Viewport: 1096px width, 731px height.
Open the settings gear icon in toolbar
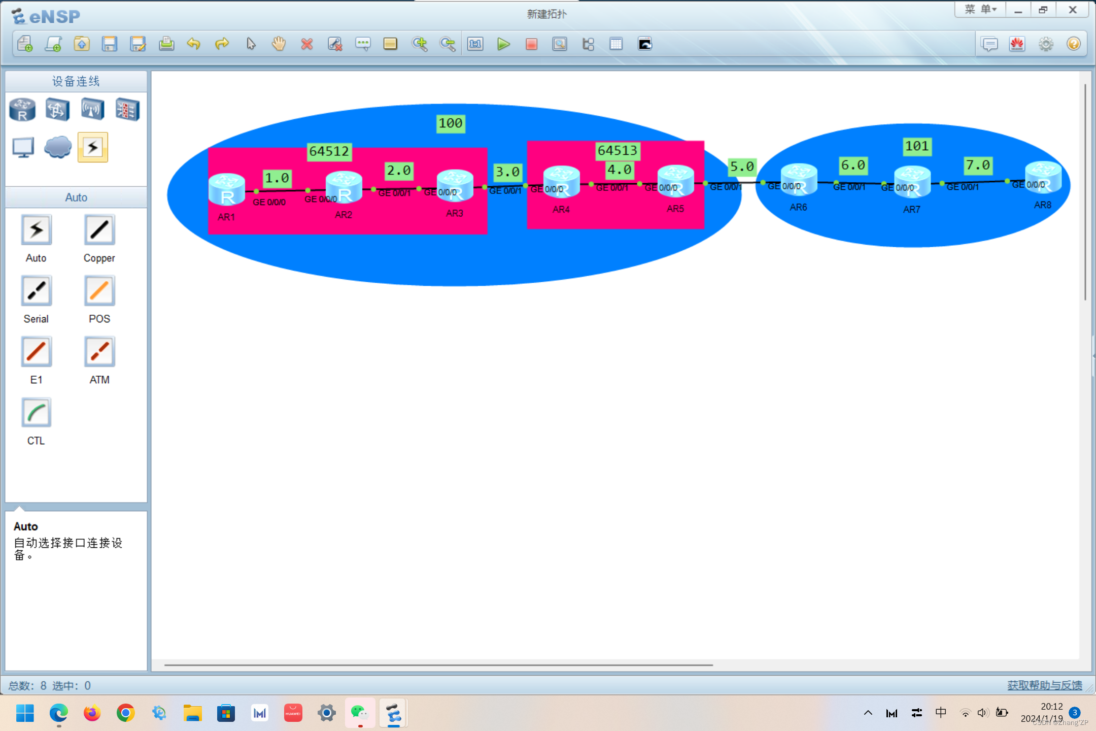1046,44
